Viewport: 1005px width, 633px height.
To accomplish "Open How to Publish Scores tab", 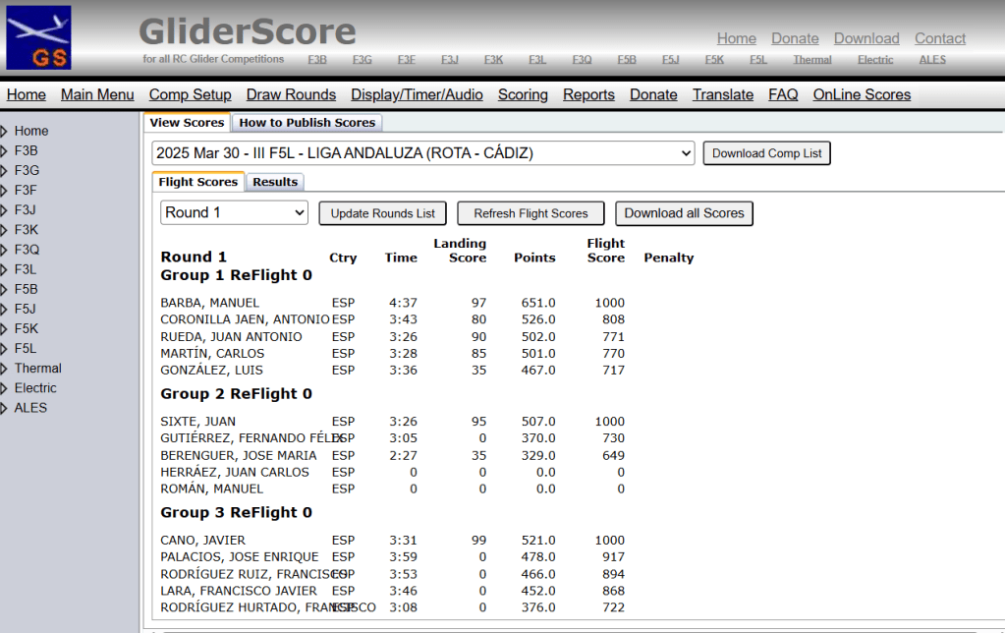I will pos(307,123).
